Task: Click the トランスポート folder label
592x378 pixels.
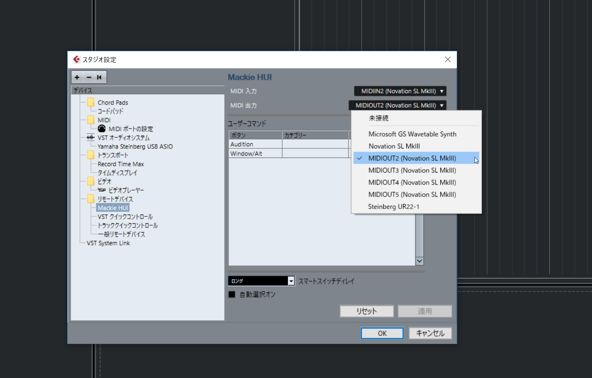Action: (113, 155)
